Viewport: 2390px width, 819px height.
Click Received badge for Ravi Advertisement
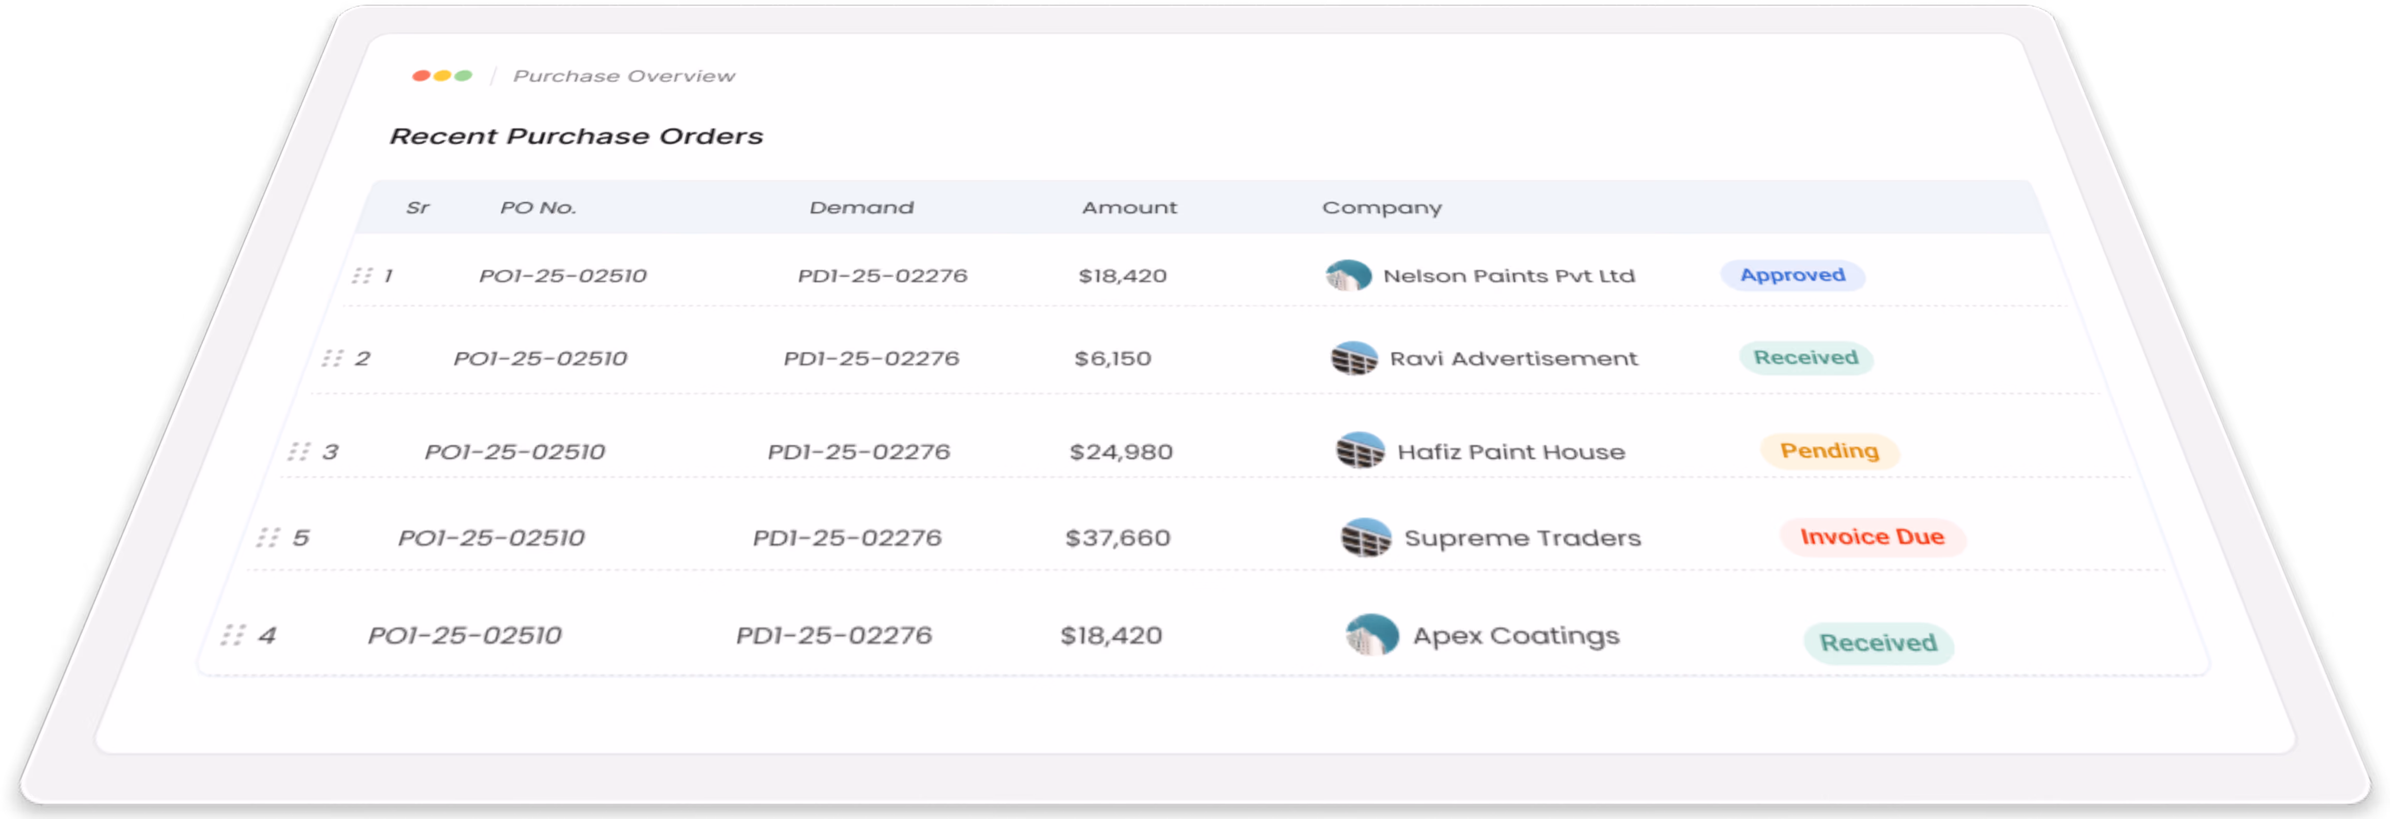click(x=1805, y=358)
